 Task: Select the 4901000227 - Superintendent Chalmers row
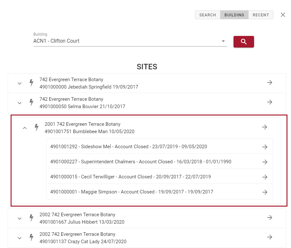point(160,162)
